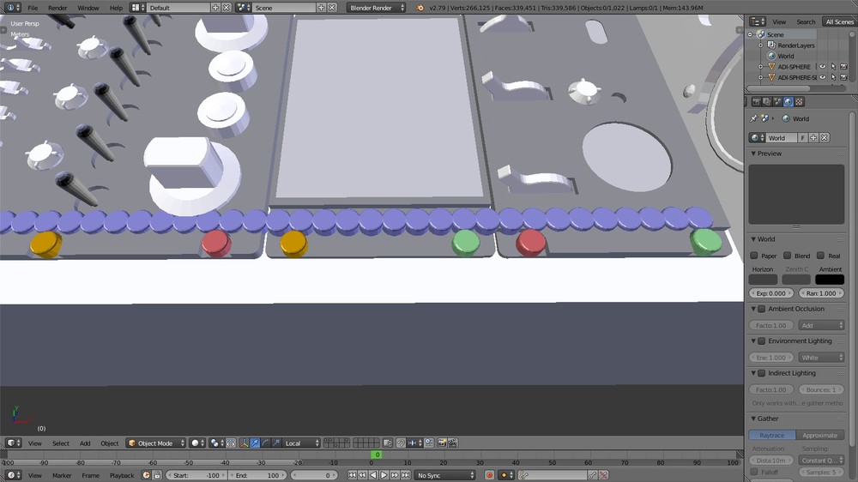This screenshot has width=858, height=482.
Task: Expand the RenderLayers tree item
Action: [760, 45]
